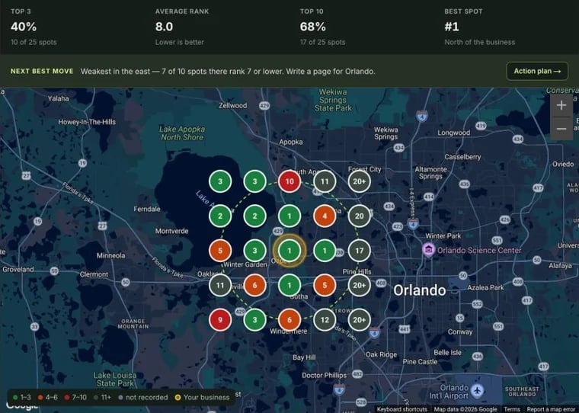Click the '10 of 25 spots' caption

[x=34, y=42]
